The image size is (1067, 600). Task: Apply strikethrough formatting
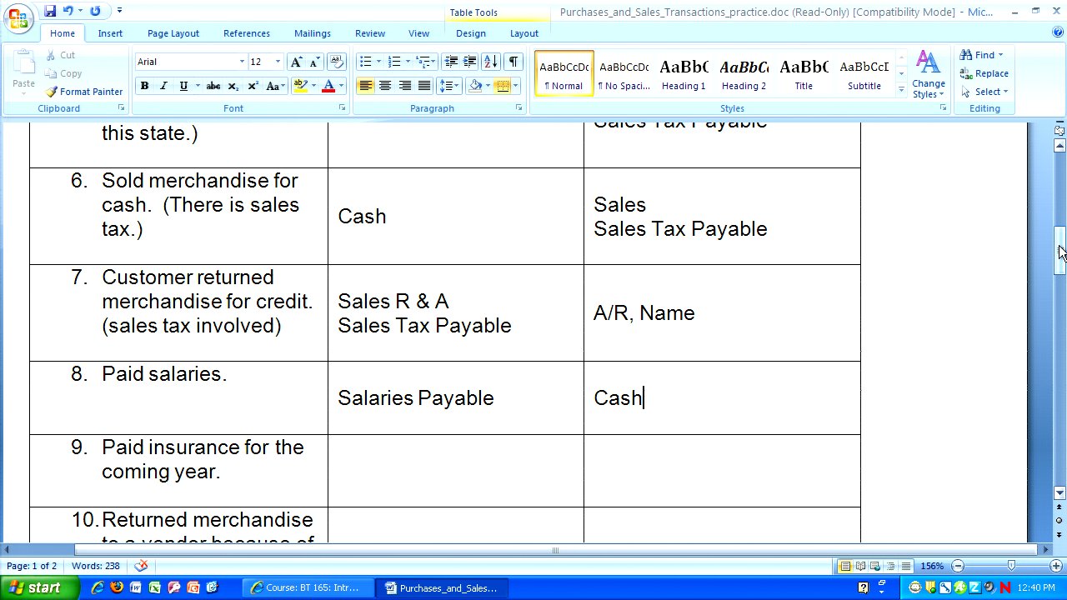[x=213, y=86]
